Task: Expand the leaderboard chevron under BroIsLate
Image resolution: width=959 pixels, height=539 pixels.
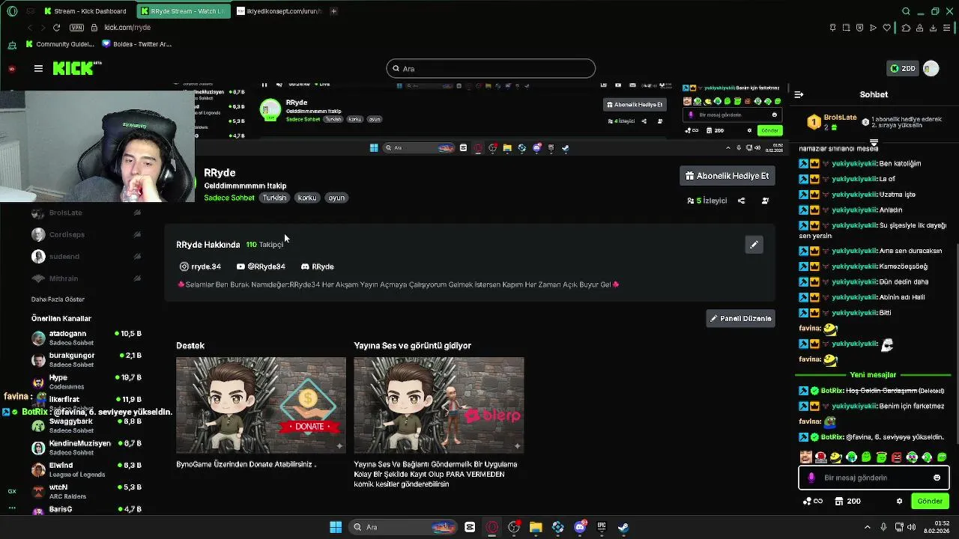Action: [874, 142]
